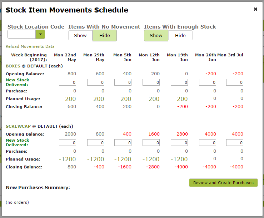
Task: Edit BOXES New Stock Delivered for 26th Jun
Action: pyautogui.click(x=208, y=82)
